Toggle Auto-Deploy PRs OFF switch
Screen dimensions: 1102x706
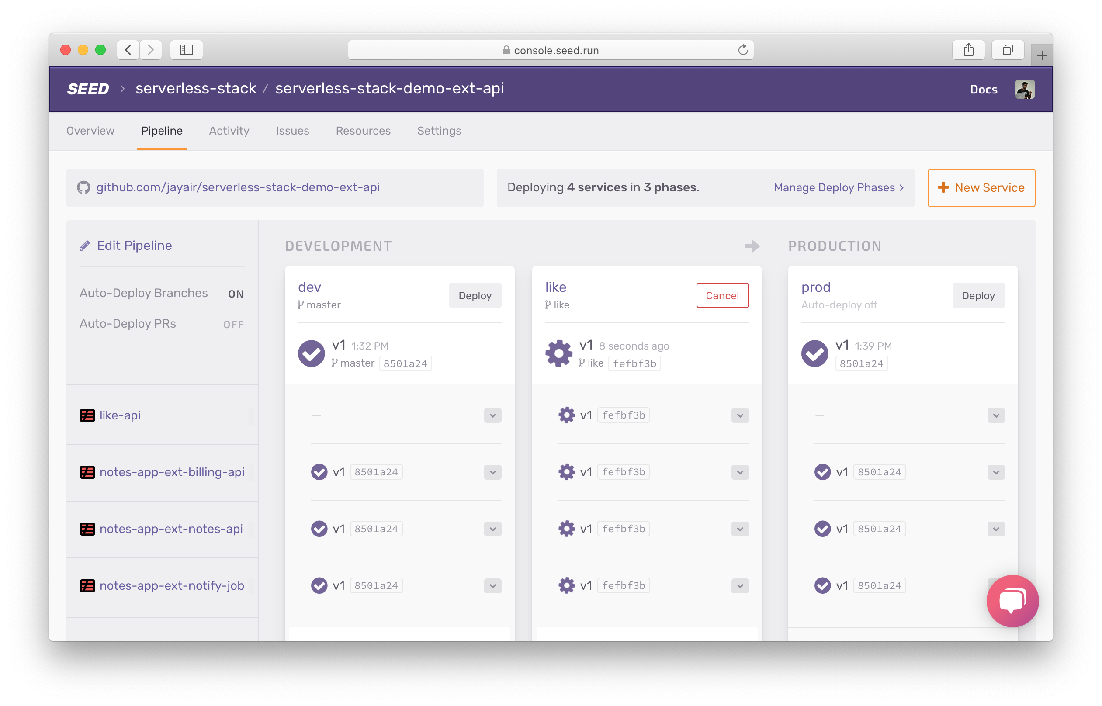click(x=233, y=325)
